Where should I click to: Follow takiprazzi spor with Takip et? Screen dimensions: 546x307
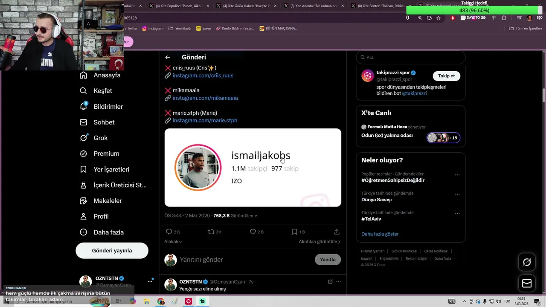point(446,76)
